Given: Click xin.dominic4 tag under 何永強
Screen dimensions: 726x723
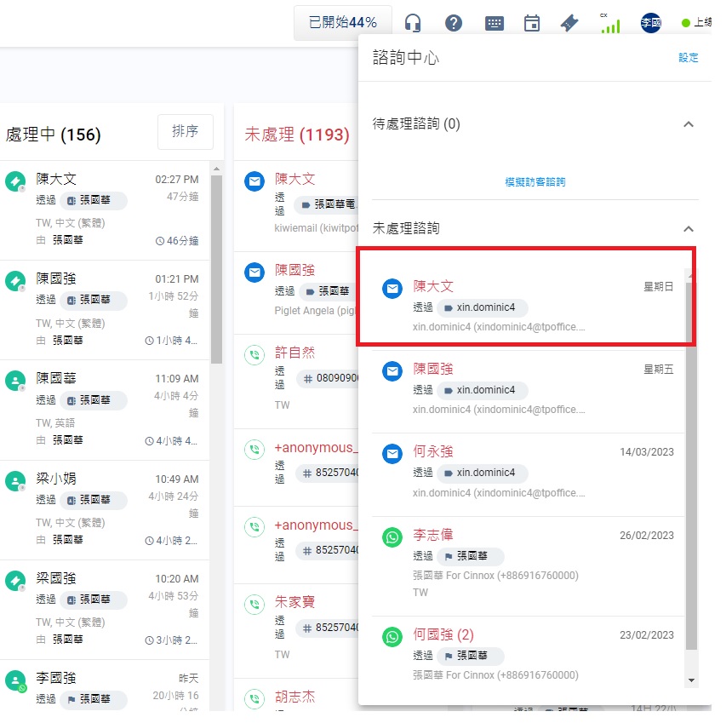Looking at the screenshot, I should pos(482,473).
